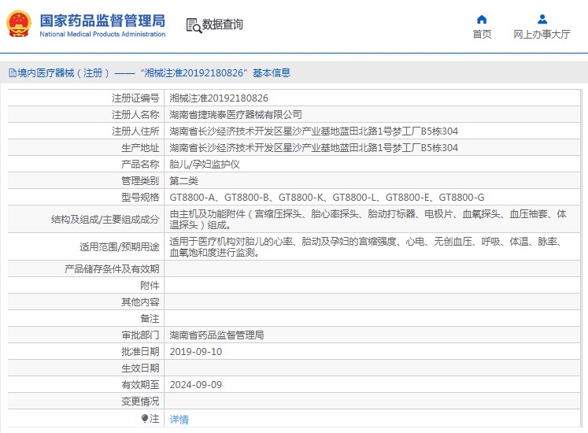Go to 首页 text link
Screen dimensions: 588x433
pos(482,34)
